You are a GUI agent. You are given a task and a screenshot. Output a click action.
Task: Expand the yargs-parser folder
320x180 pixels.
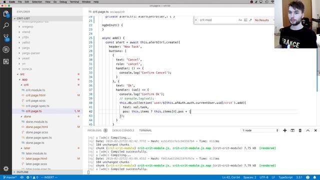[x=31, y=53]
